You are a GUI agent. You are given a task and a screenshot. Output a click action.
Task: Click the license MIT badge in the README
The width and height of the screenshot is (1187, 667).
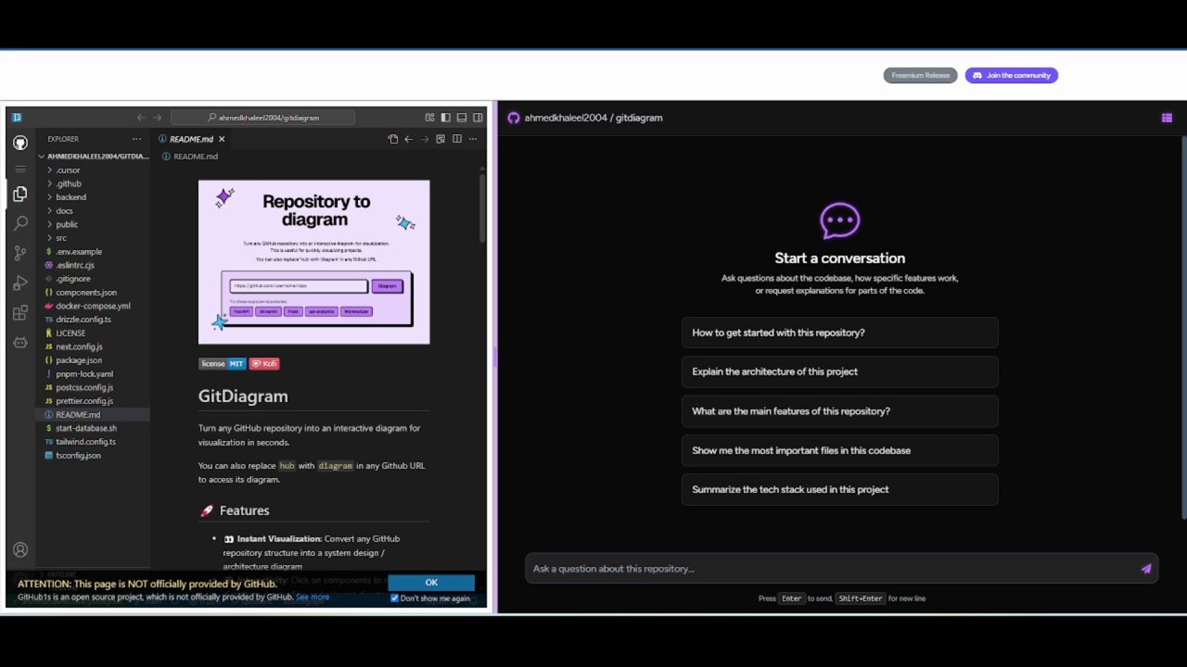(223, 363)
